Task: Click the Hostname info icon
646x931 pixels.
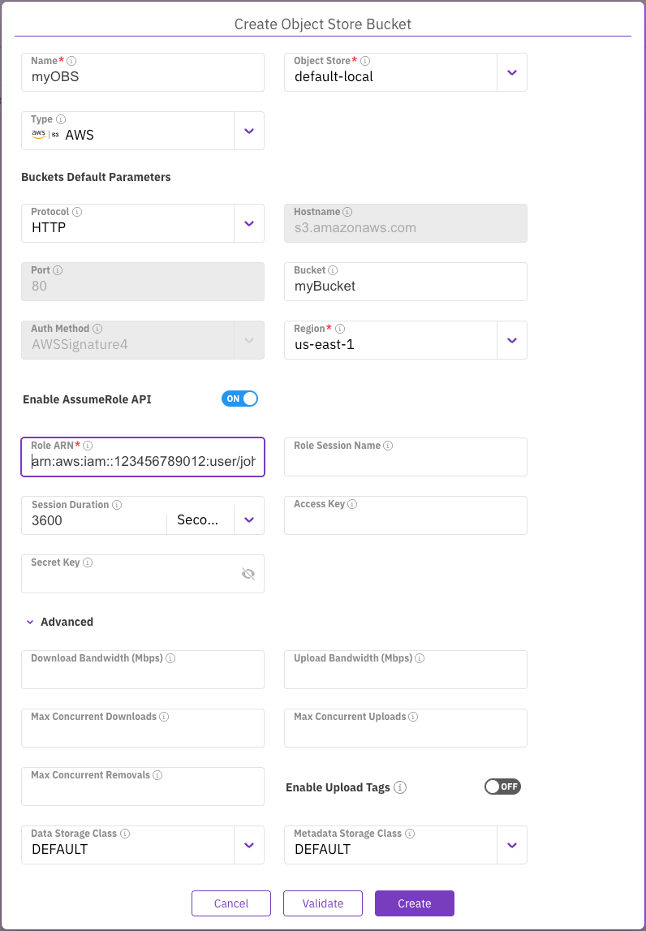Action: [x=347, y=212]
